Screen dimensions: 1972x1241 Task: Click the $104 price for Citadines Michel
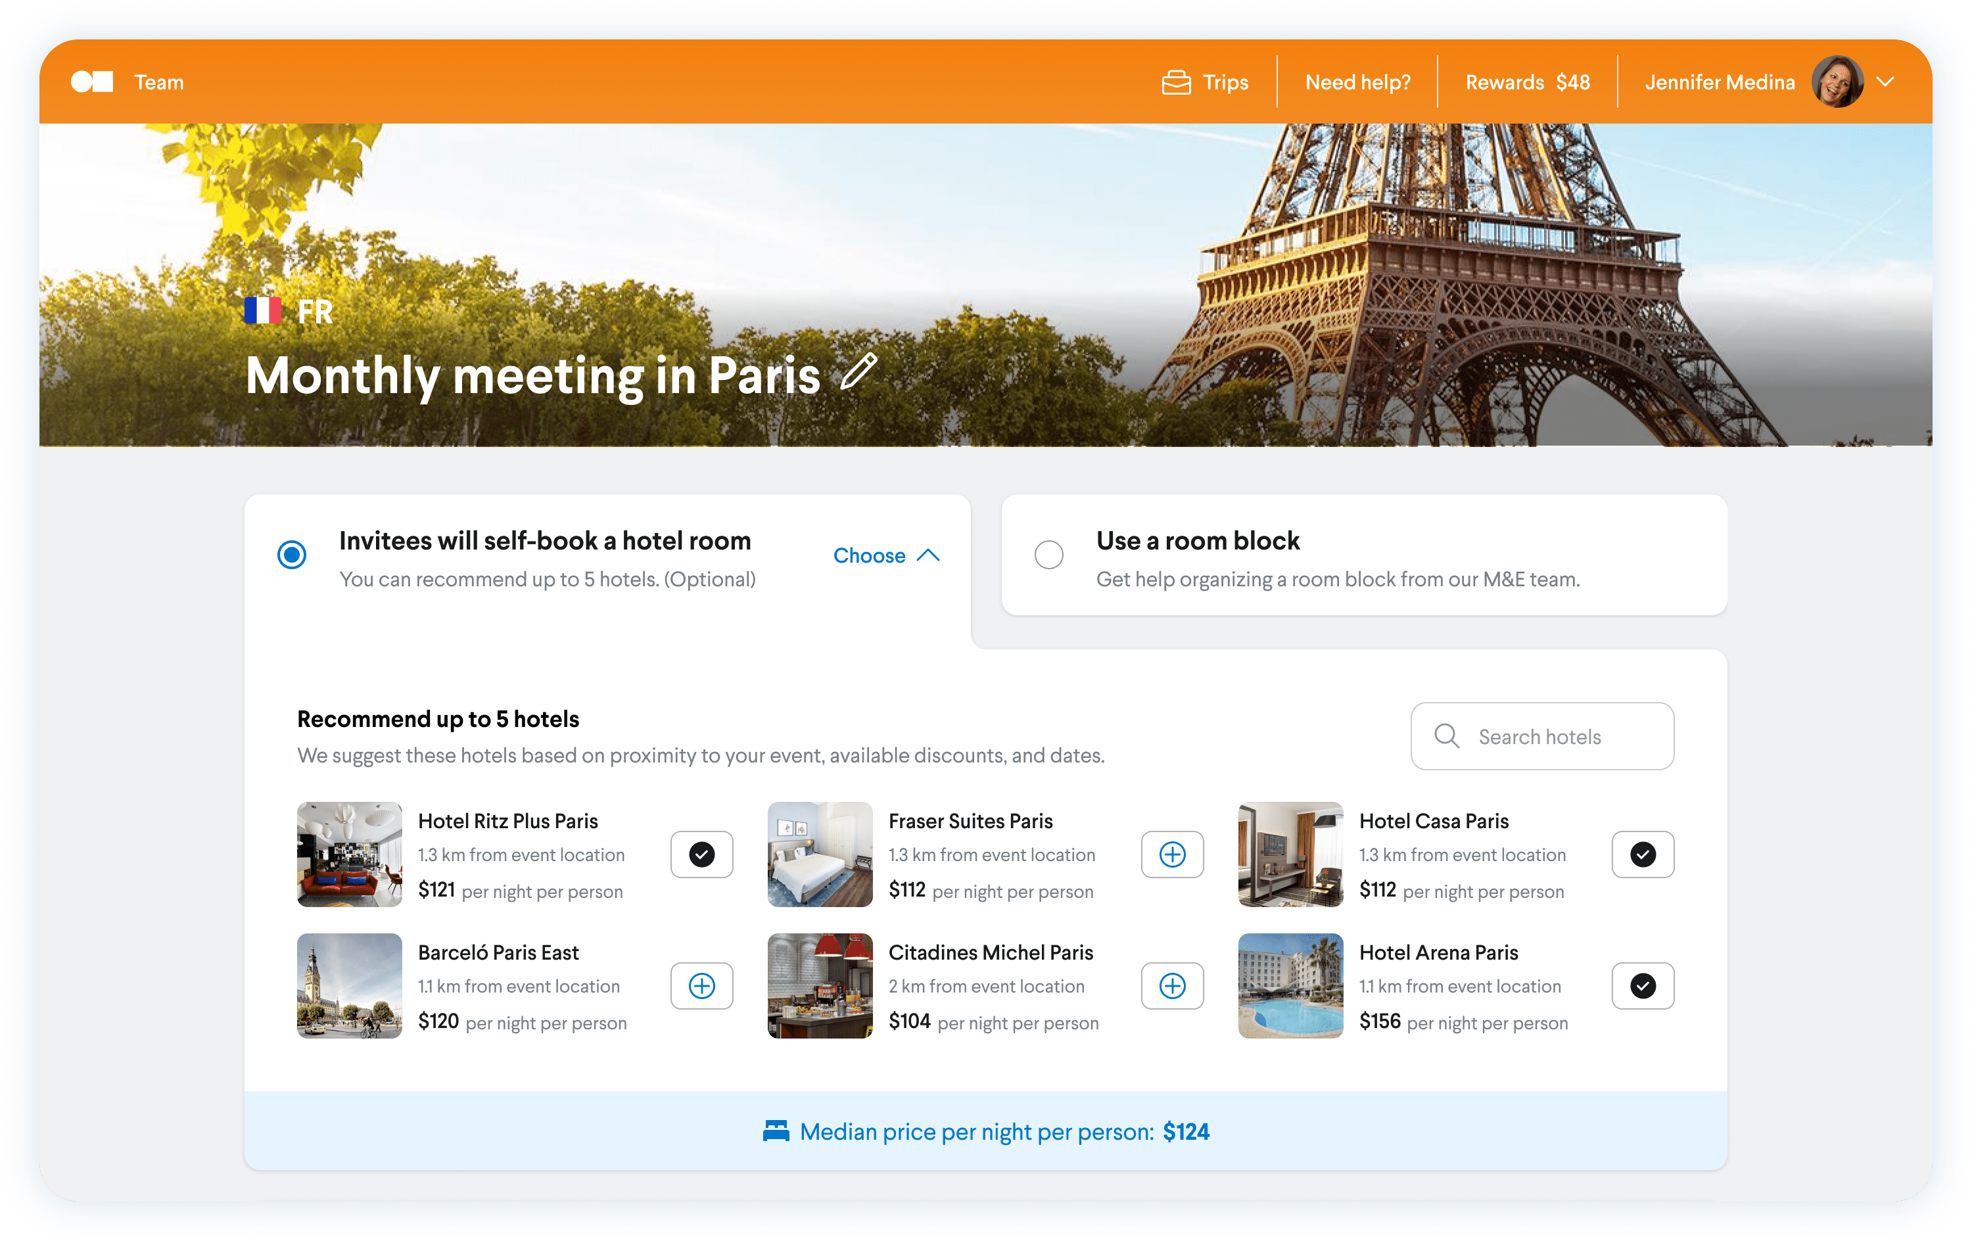(909, 1021)
